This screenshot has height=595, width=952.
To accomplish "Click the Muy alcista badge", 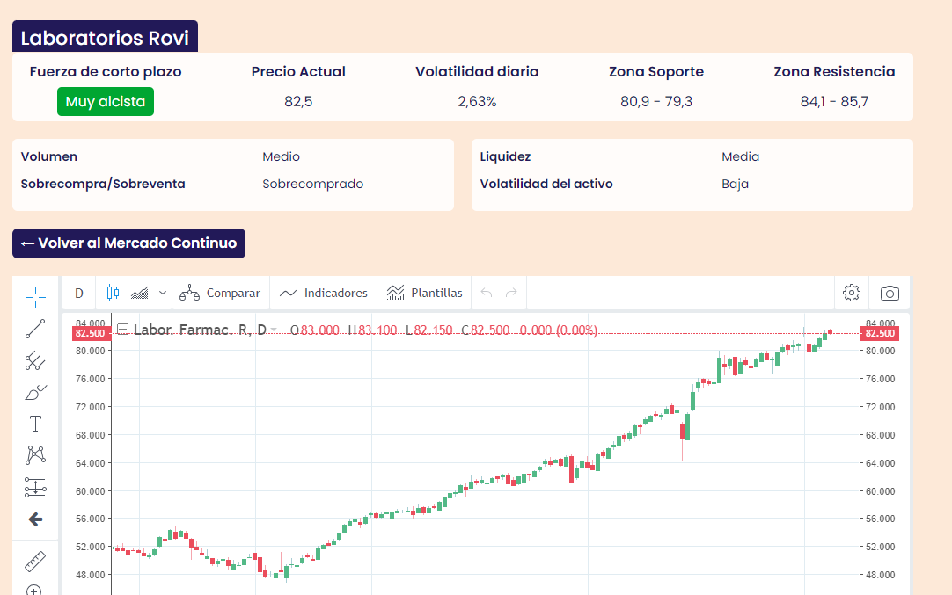I will click(x=106, y=101).
